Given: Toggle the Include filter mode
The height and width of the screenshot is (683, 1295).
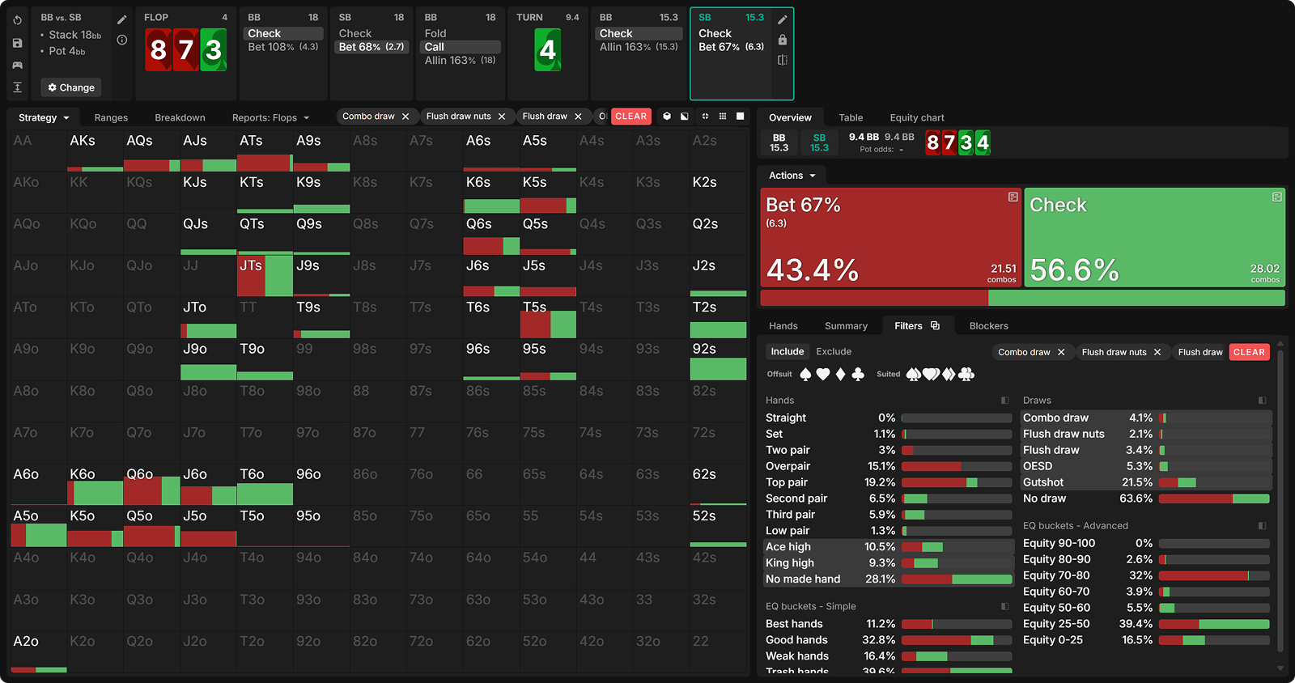Looking at the screenshot, I should (787, 351).
